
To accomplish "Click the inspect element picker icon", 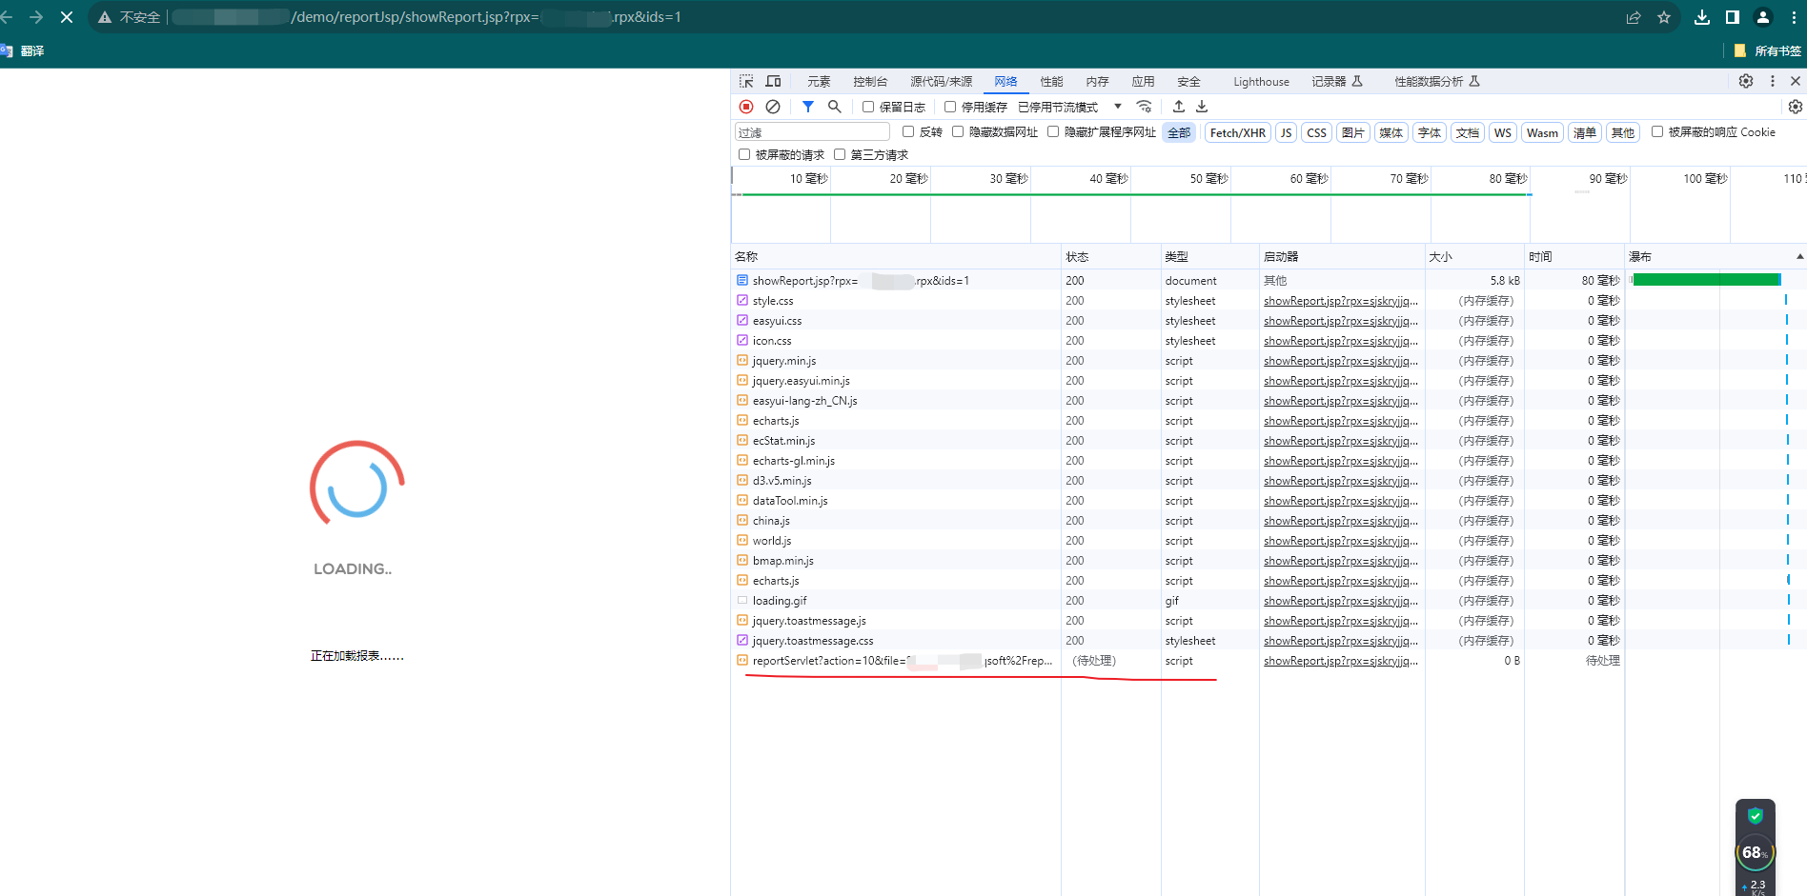I will point(746,82).
